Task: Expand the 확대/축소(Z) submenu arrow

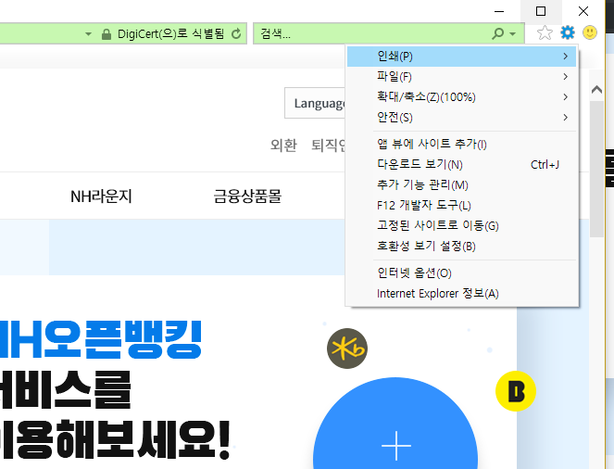Action: pos(566,97)
